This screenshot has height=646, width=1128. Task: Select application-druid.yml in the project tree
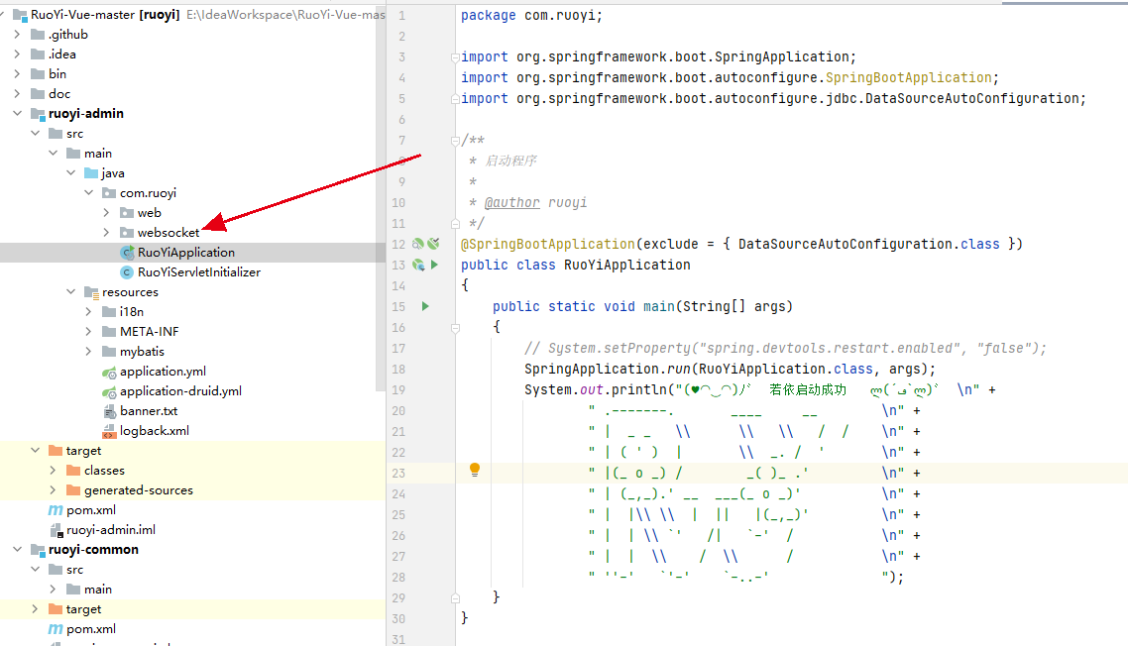pyautogui.click(x=180, y=391)
